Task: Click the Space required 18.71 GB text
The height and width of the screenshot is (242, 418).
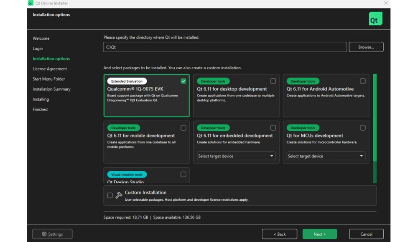Action: [x=126, y=217]
